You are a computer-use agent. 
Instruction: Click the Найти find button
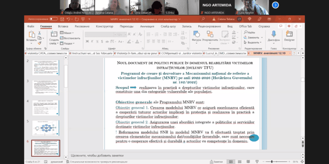(x=249, y=33)
